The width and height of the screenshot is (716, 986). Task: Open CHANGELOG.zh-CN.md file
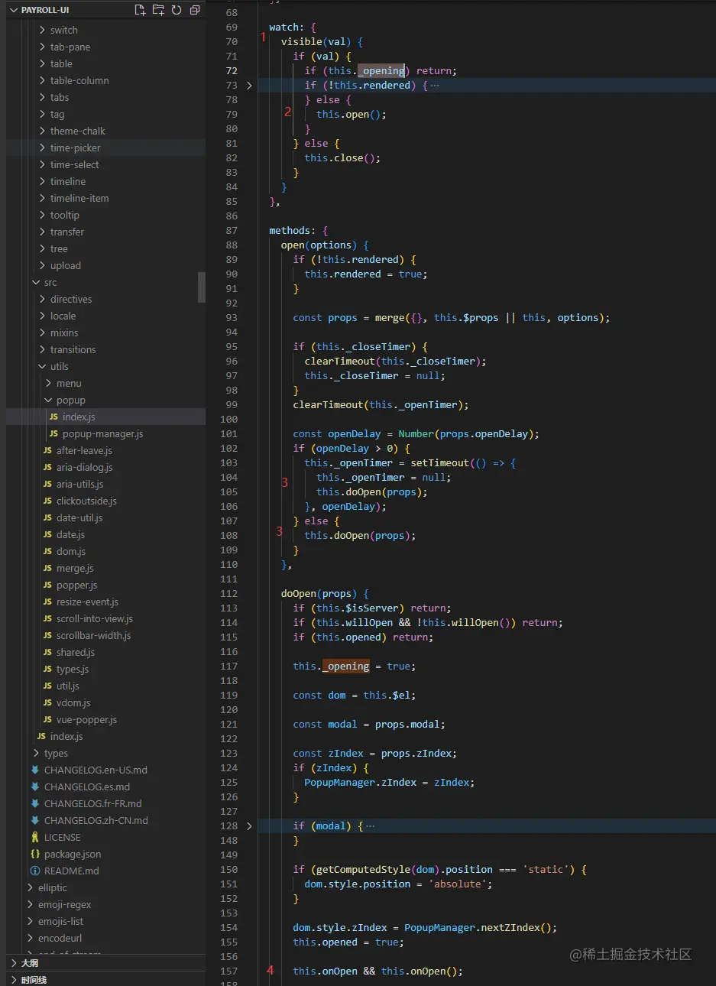[x=96, y=820]
